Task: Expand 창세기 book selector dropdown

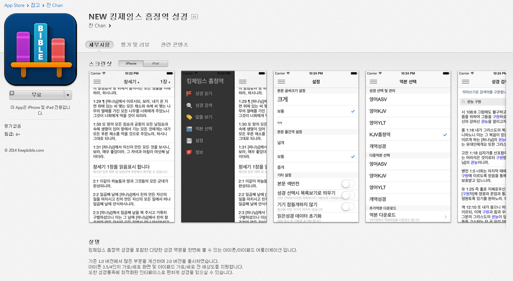Action: click(x=131, y=82)
